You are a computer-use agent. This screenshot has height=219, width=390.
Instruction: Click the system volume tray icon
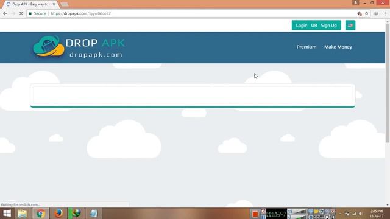360,214
